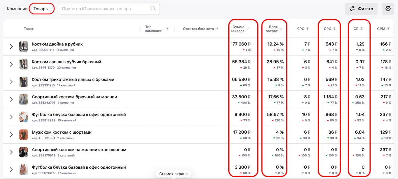Image resolution: width=398 pixels, height=179 pixels.
Task: Click help icon next to CPC
Action: (308, 29)
